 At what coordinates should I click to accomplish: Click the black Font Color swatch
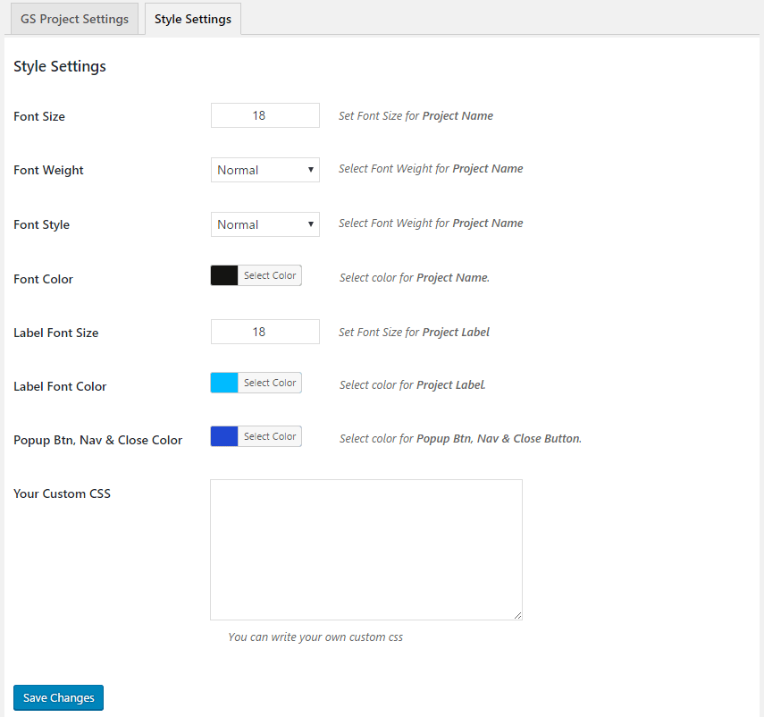(x=223, y=274)
